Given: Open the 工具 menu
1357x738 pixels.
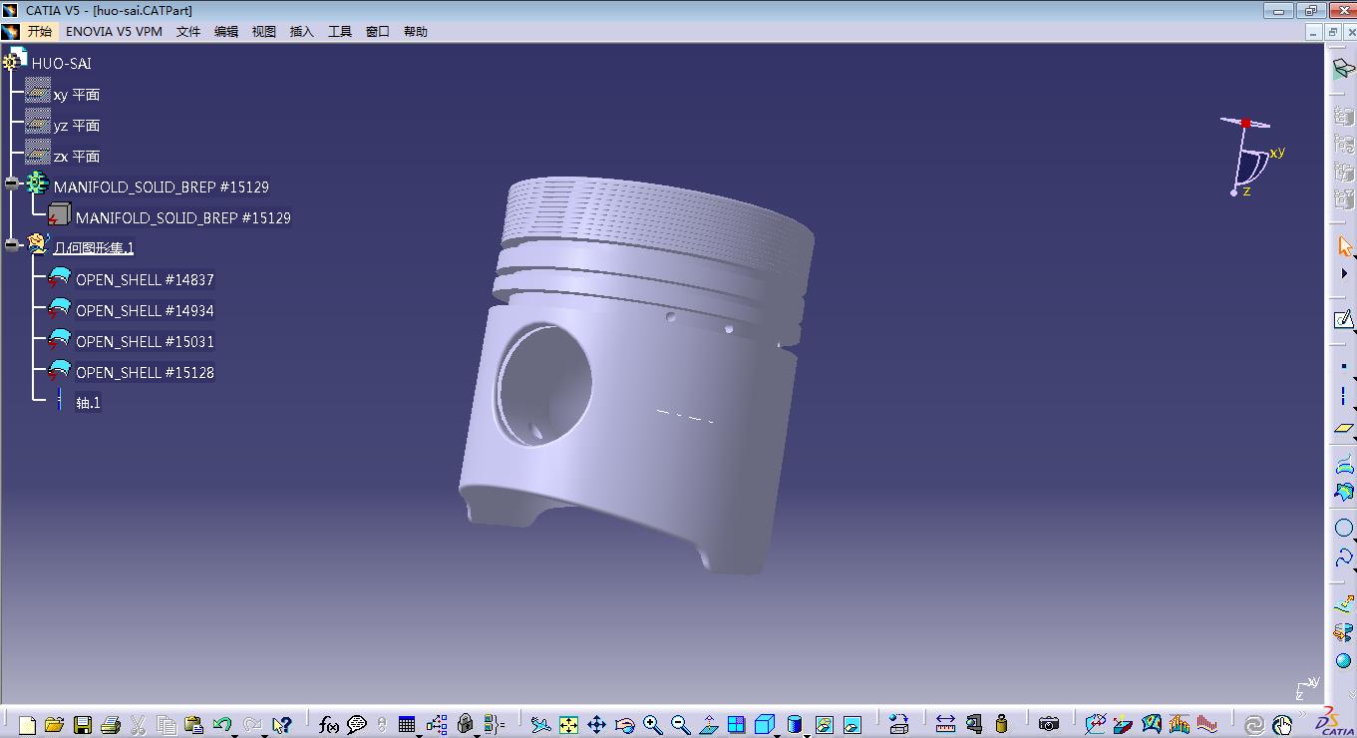Looking at the screenshot, I should (x=340, y=31).
